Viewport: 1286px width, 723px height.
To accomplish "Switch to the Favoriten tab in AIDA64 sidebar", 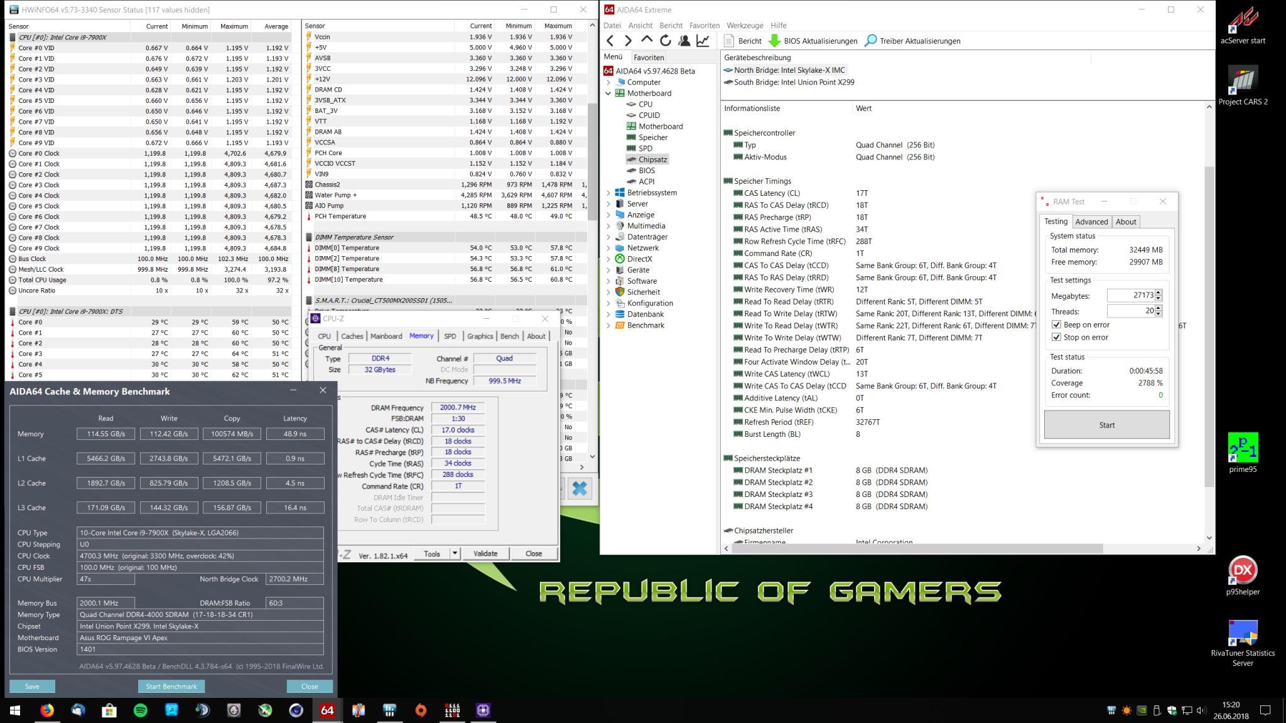I will click(x=649, y=57).
